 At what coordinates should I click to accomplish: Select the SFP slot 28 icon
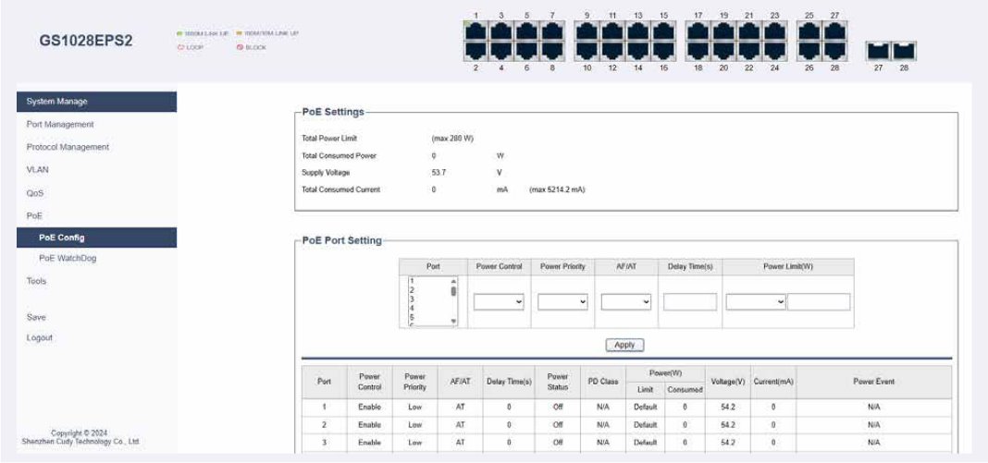pyautogui.click(x=904, y=51)
